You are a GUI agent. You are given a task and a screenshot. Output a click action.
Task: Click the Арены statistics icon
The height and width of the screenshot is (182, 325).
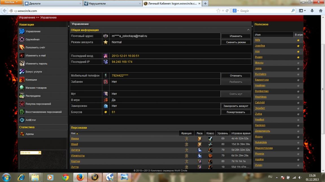(x=22, y=134)
